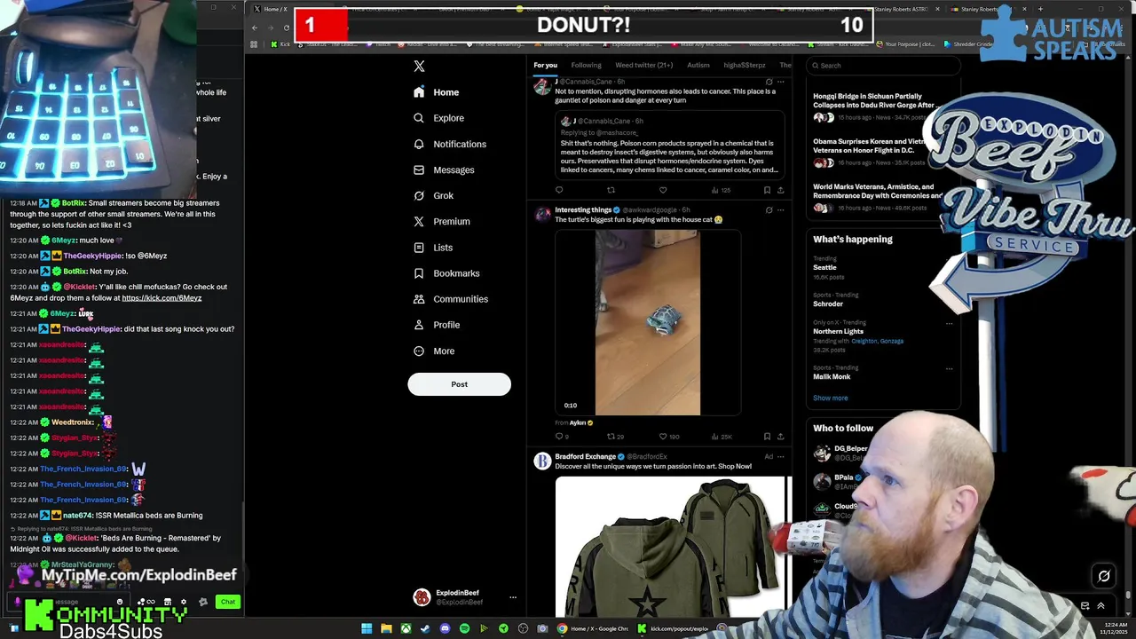1136x639 pixels.
Task: Open more options on Cannabis_Cane post
Action: [781, 82]
